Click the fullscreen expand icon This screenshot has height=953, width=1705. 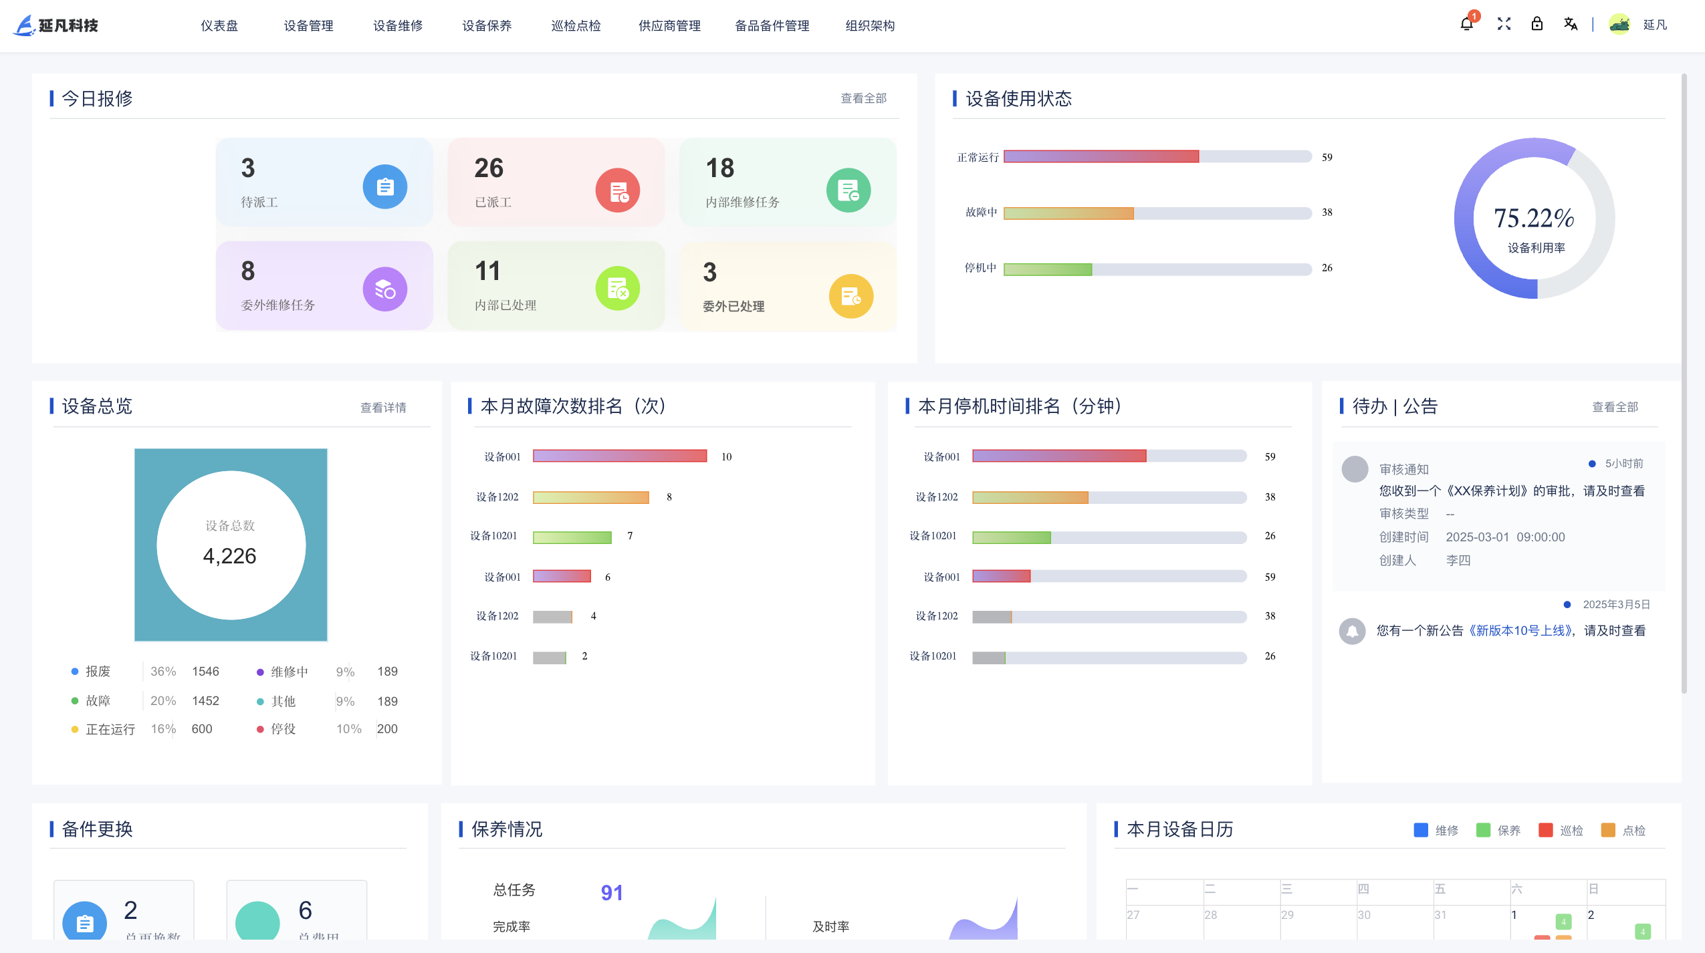[1504, 25]
